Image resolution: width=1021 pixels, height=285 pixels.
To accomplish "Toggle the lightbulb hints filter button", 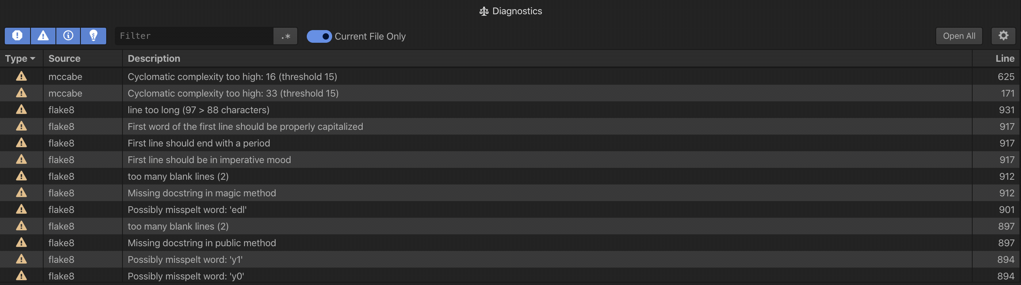I will tap(94, 36).
